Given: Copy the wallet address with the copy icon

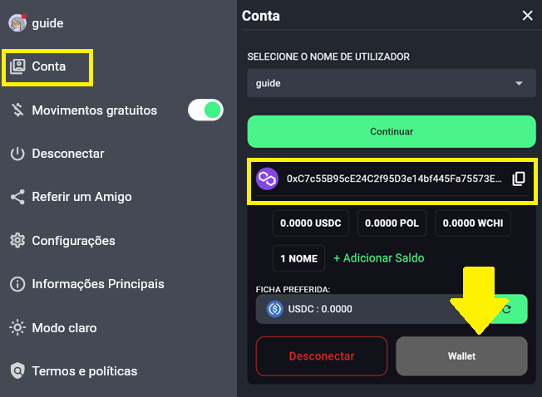Looking at the screenshot, I should tap(518, 179).
